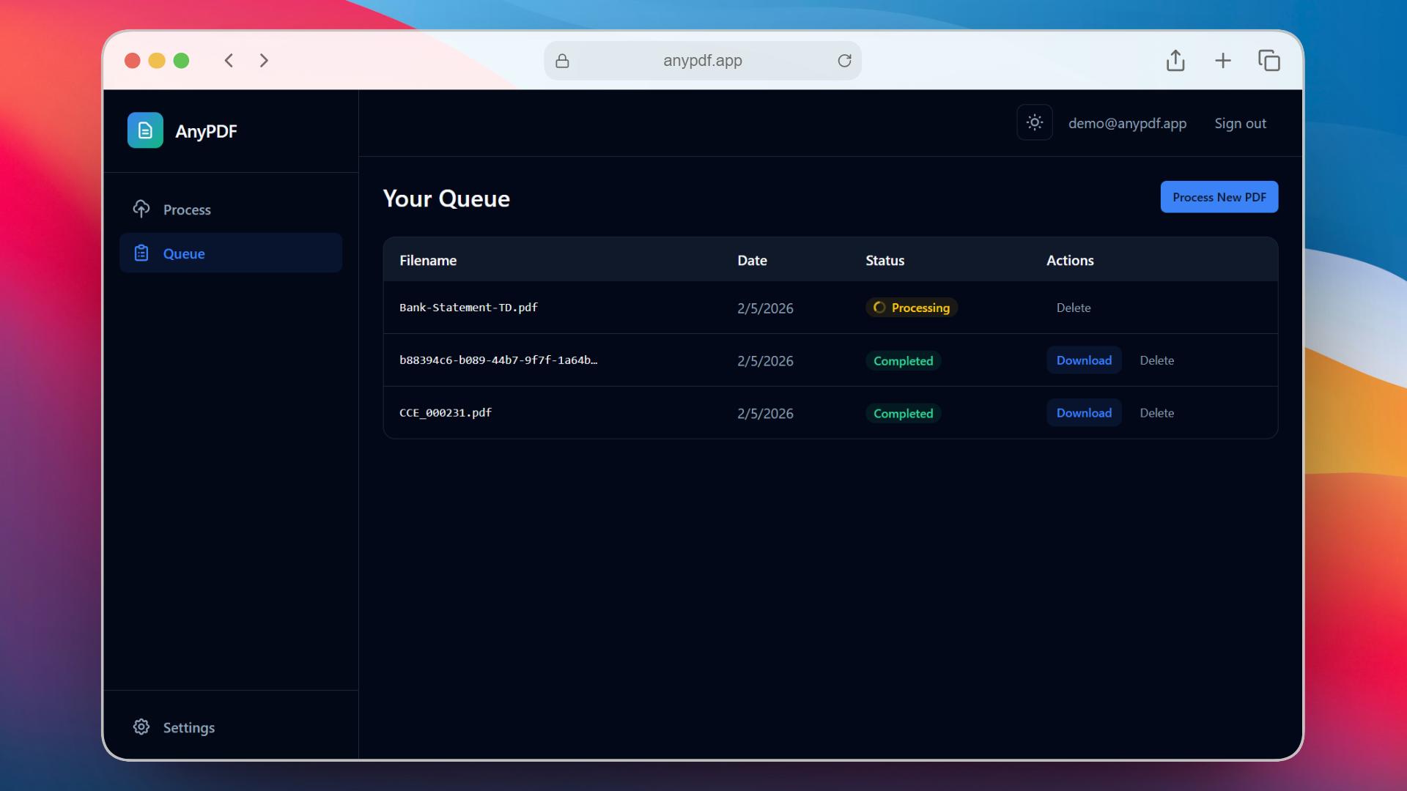This screenshot has height=791, width=1407.
Task: Click the tab overview icon top right
Action: click(x=1269, y=60)
